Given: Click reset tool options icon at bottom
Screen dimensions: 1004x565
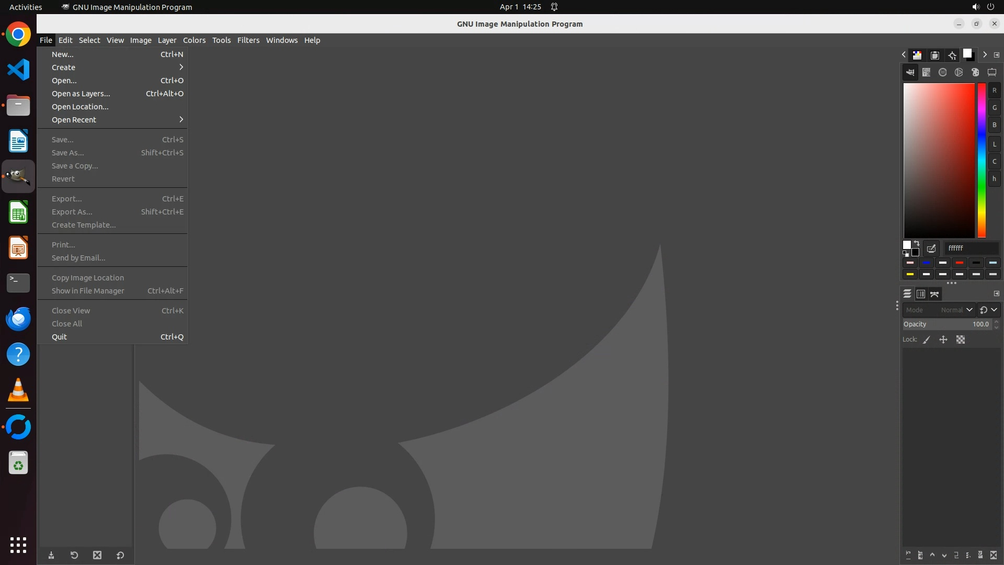Looking at the screenshot, I should (x=120, y=556).
